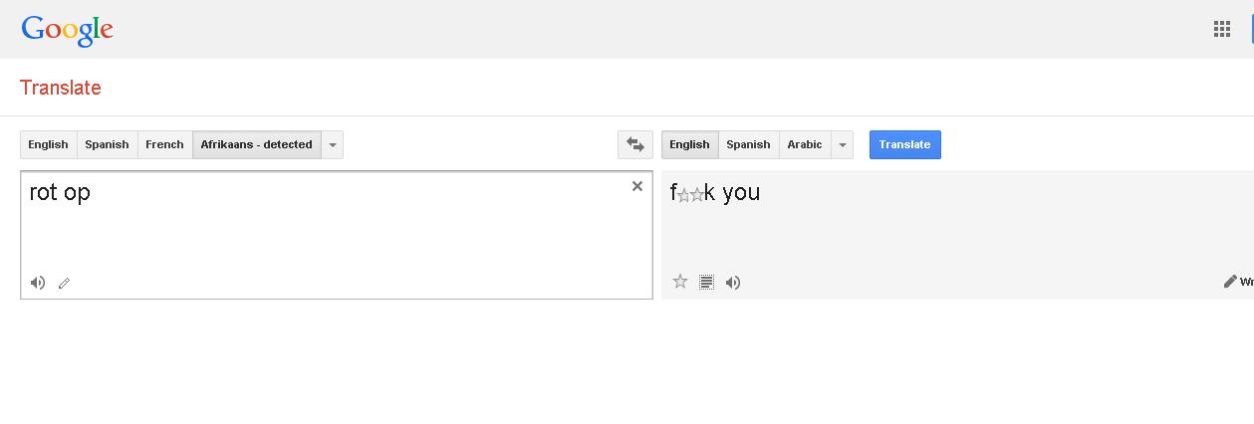Screen dimensions: 1254x424
Task: Expand the target language dropdown arrow
Action: (x=843, y=144)
